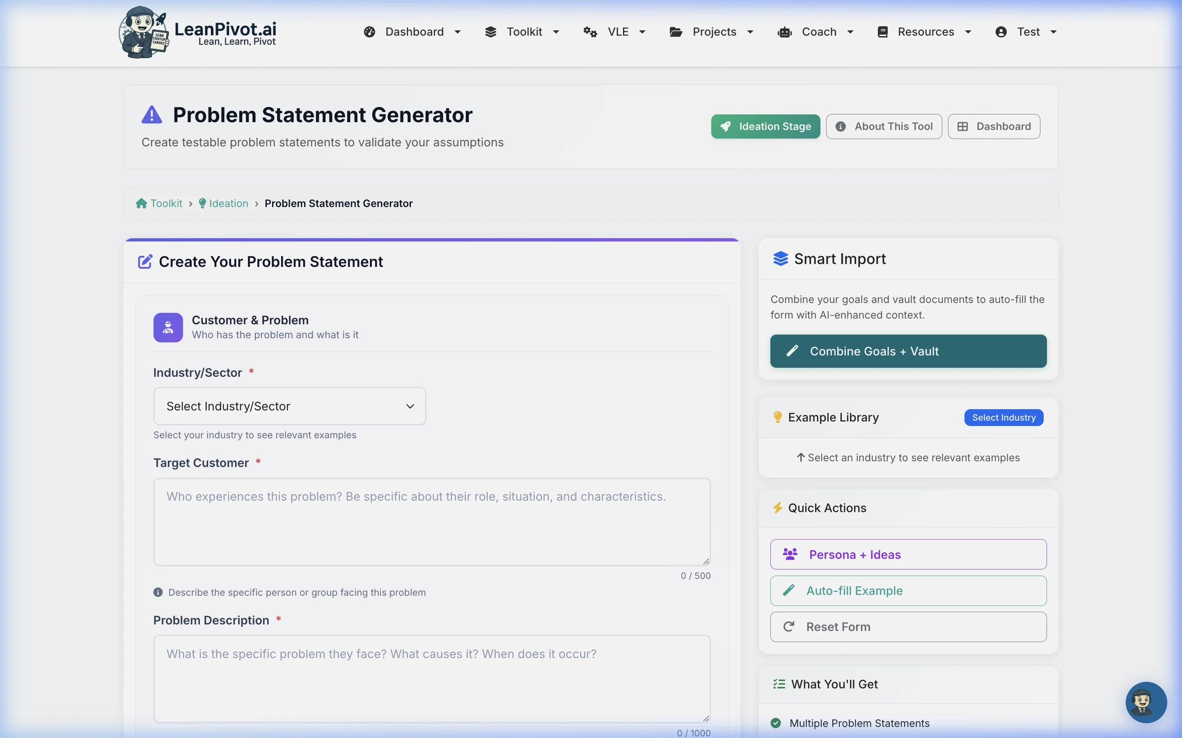Click the Customer & Problem purple icon
This screenshot has height=738, width=1182.
[x=168, y=328]
